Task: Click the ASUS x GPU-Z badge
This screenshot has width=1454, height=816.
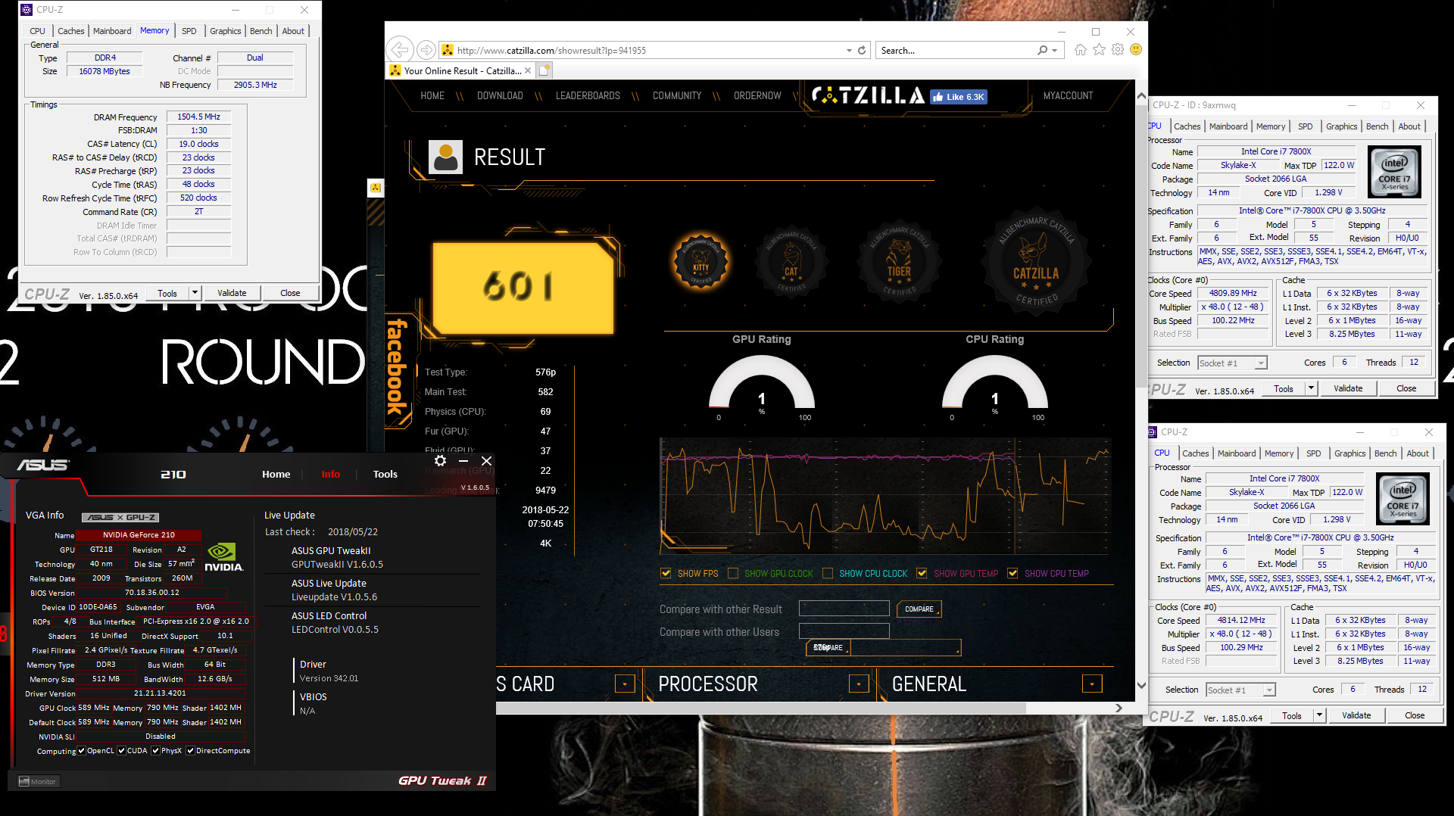Action: click(x=120, y=517)
